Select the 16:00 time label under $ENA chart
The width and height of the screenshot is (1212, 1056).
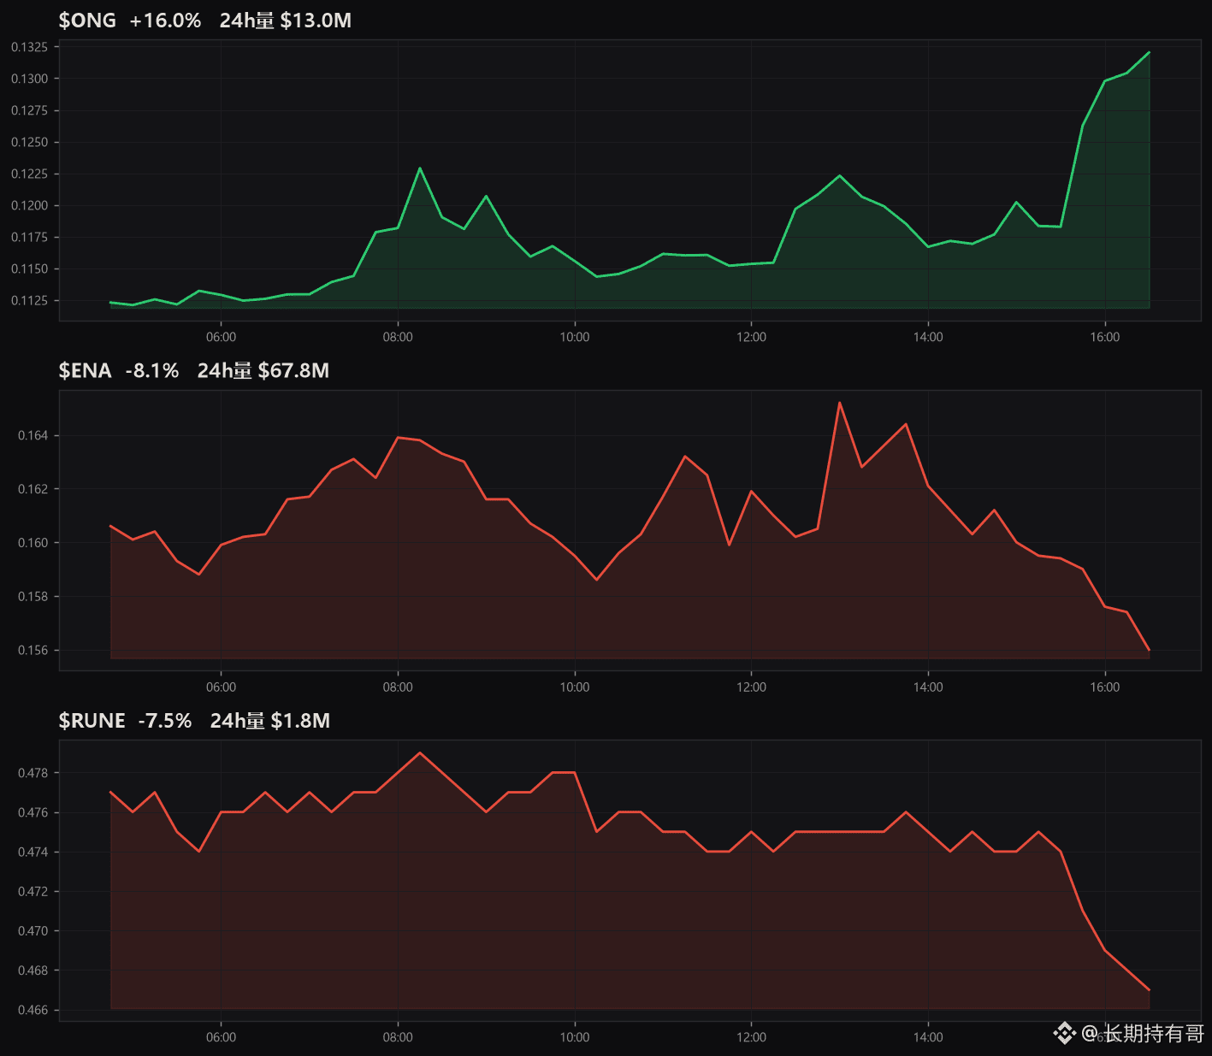point(1105,687)
